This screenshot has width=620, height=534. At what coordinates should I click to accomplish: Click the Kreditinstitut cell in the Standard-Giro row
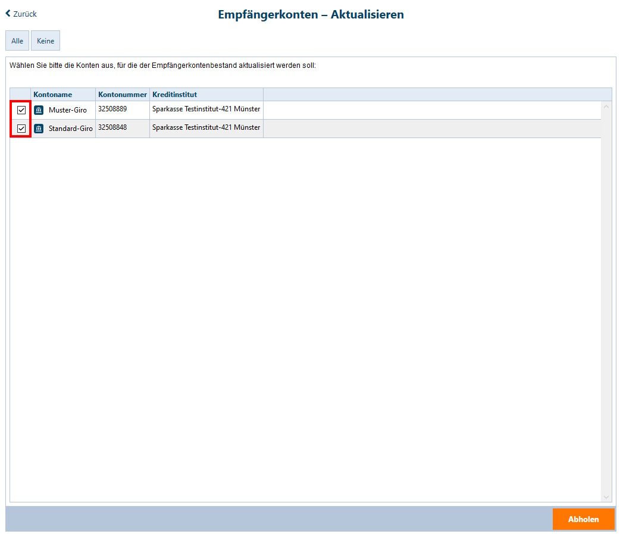(206, 127)
